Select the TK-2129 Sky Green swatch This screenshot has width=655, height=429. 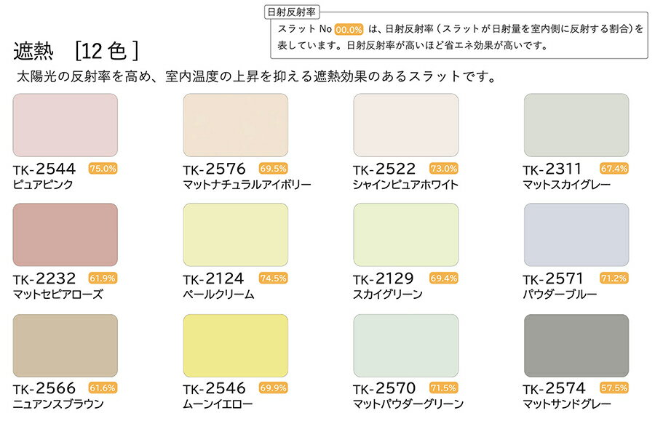[x=405, y=235]
